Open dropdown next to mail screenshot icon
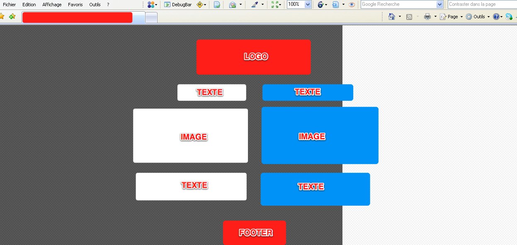Image resolution: width=517 pixels, height=245 pixels. point(240,5)
